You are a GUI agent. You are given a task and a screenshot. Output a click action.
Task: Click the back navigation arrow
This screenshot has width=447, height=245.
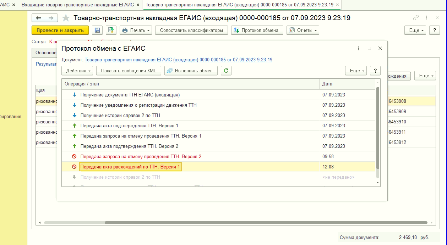click(x=38, y=18)
